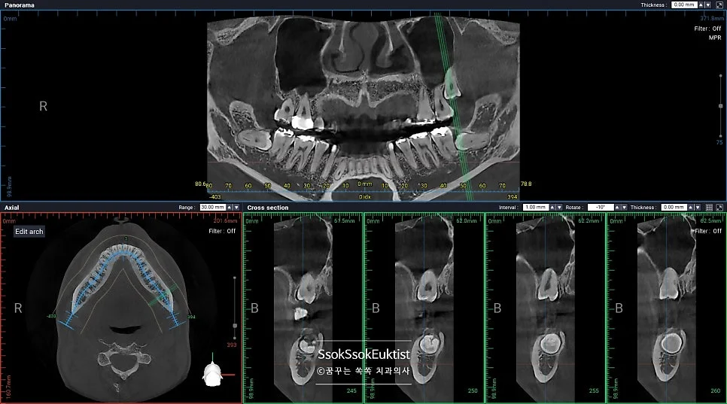Viewport: 727px width, 404px height.
Task: Toggle the Panorama Filter: Off setting
Action: pyautogui.click(x=707, y=29)
